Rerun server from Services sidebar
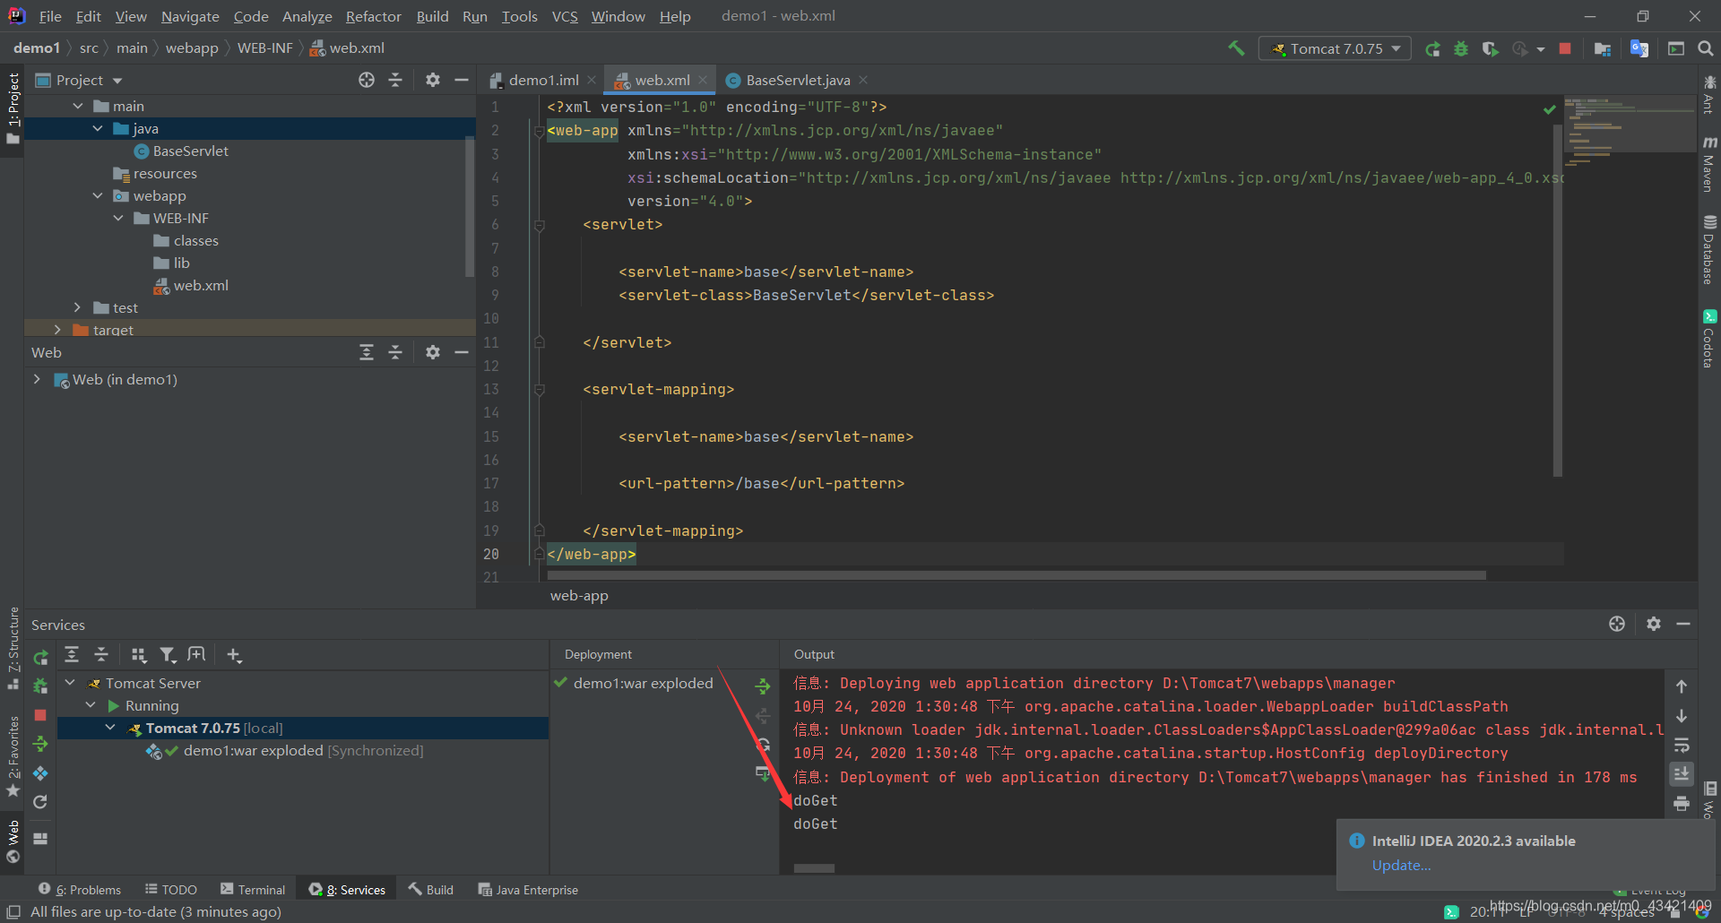Viewport: 1721px width, 923px height. [40, 657]
